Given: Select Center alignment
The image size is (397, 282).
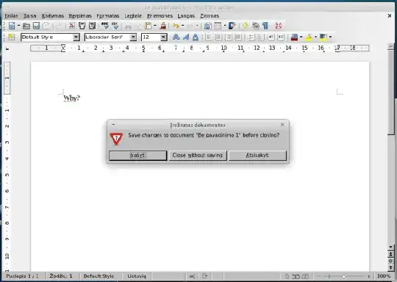Looking at the screenshot, I should click(x=218, y=37).
